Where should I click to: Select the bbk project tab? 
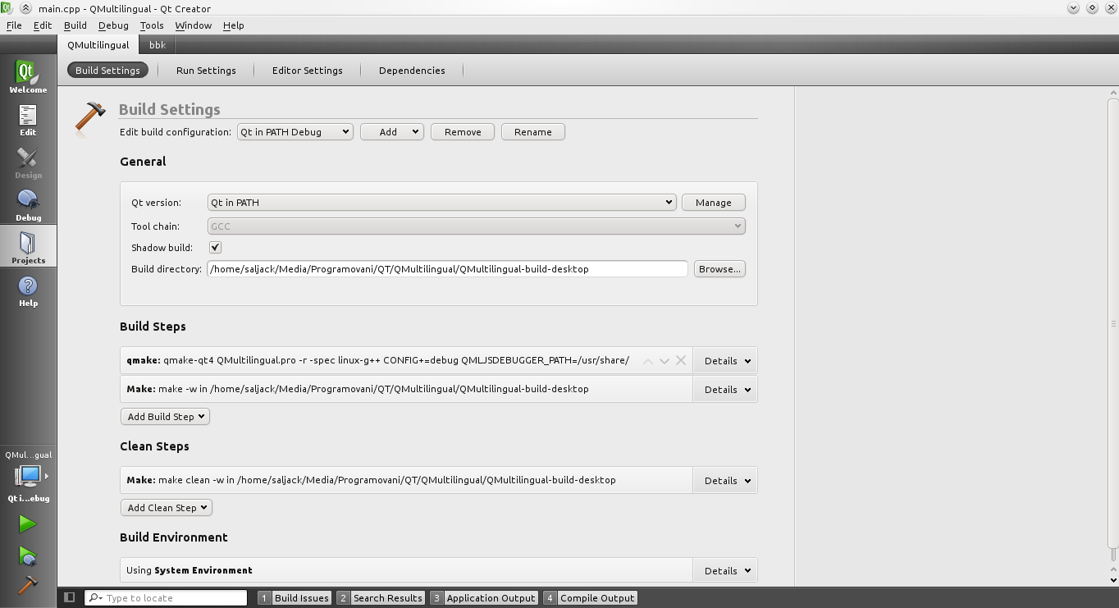(158, 45)
